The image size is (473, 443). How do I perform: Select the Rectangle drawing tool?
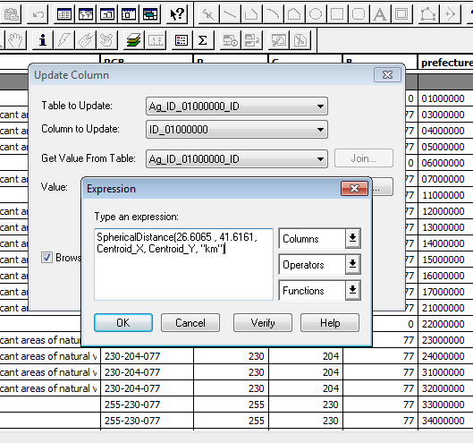(x=337, y=14)
